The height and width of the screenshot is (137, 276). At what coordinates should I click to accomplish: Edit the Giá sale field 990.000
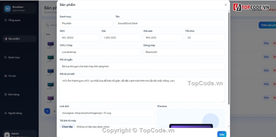click(x=163, y=38)
